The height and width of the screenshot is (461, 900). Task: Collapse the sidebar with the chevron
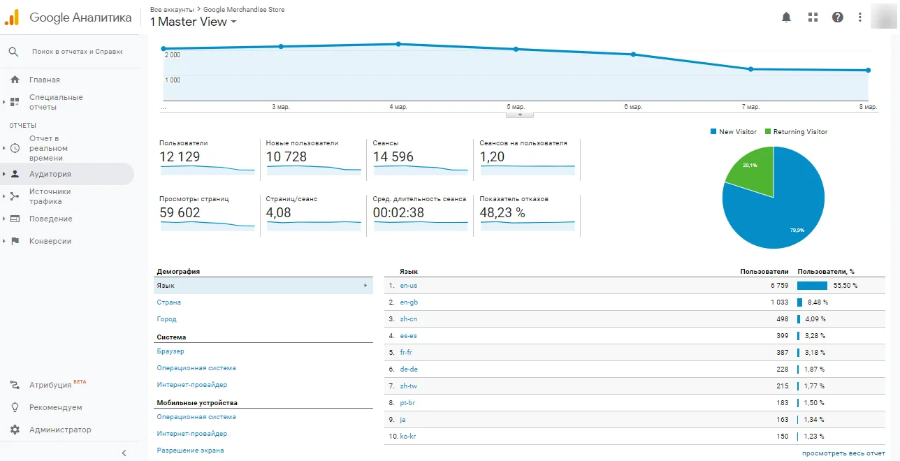coord(124,453)
